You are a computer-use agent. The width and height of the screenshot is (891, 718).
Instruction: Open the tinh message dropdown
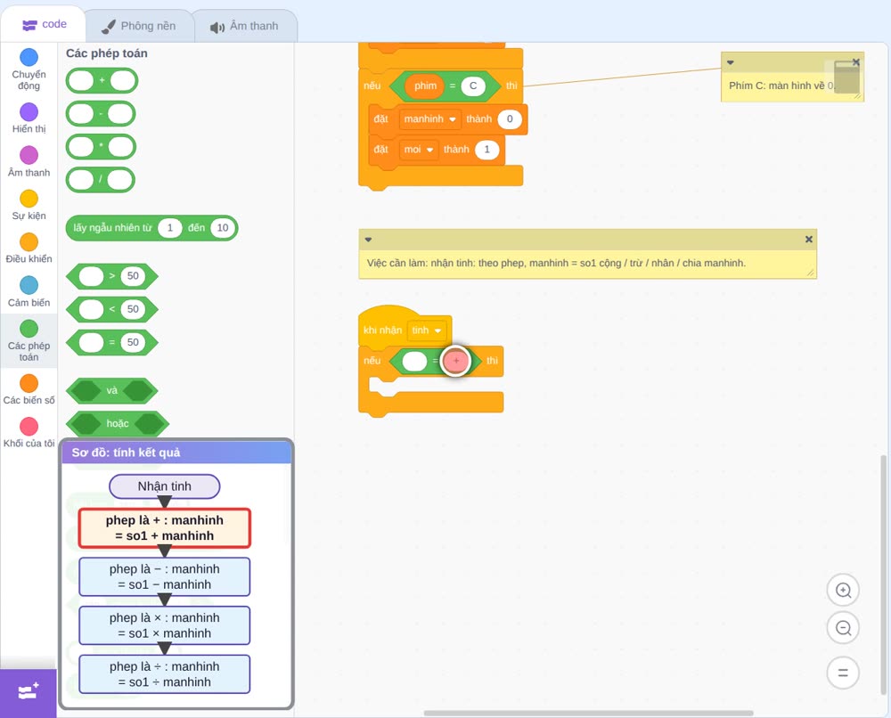(x=427, y=330)
